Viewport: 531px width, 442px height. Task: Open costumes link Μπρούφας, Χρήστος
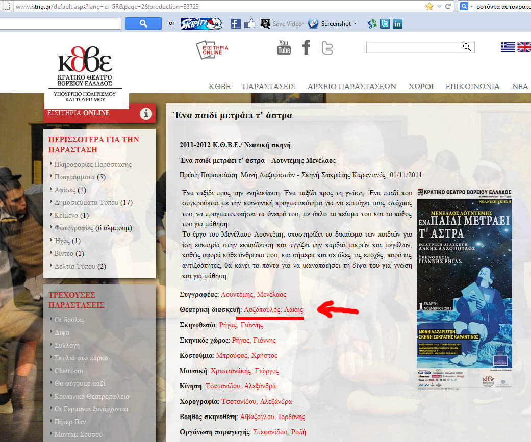tap(246, 356)
